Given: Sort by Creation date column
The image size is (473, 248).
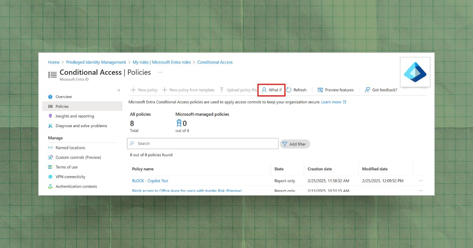Looking at the screenshot, I should [x=320, y=169].
